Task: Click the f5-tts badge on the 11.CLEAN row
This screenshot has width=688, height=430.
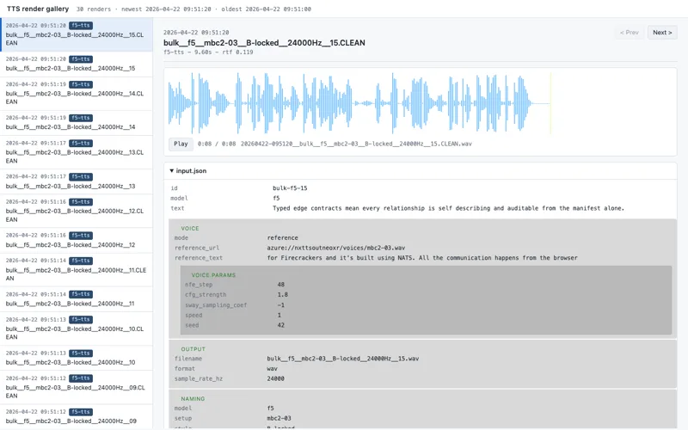Action: point(81,261)
